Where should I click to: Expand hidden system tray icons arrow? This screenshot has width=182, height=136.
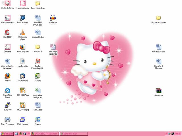(x=166, y=133)
